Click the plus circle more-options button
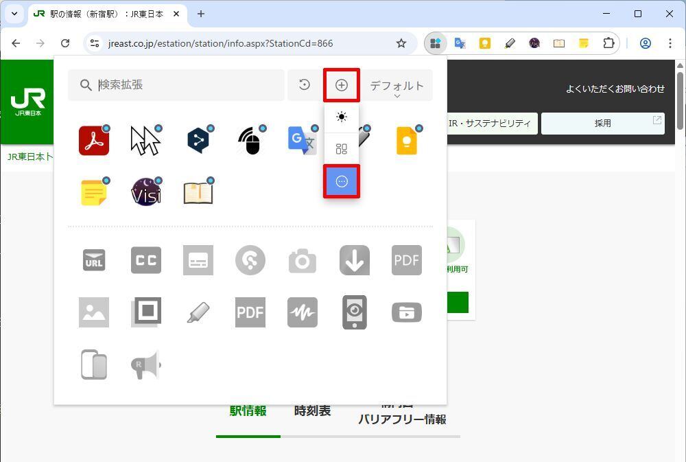This screenshot has width=686, height=462. (x=341, y=85)
